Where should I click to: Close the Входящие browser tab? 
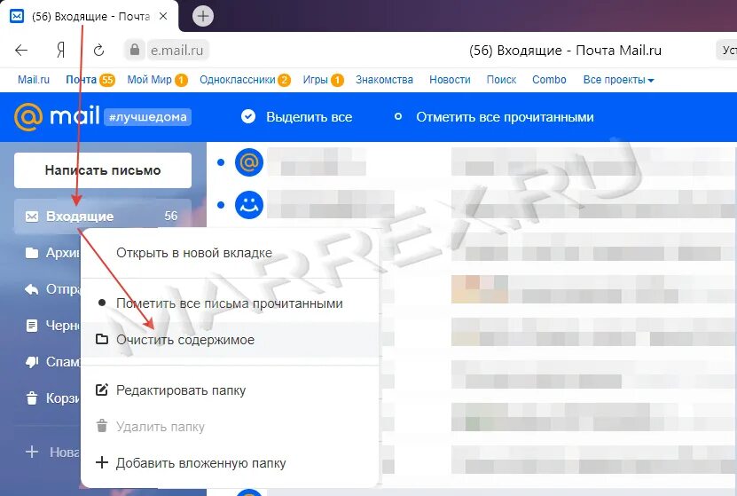click(x=163, y=16)
